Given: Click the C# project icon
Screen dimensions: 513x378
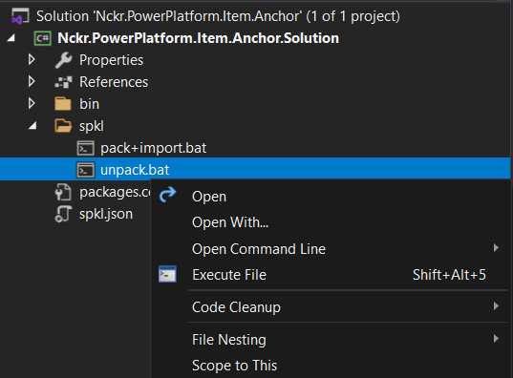Looking at the screenshot, I should point(43,38).
